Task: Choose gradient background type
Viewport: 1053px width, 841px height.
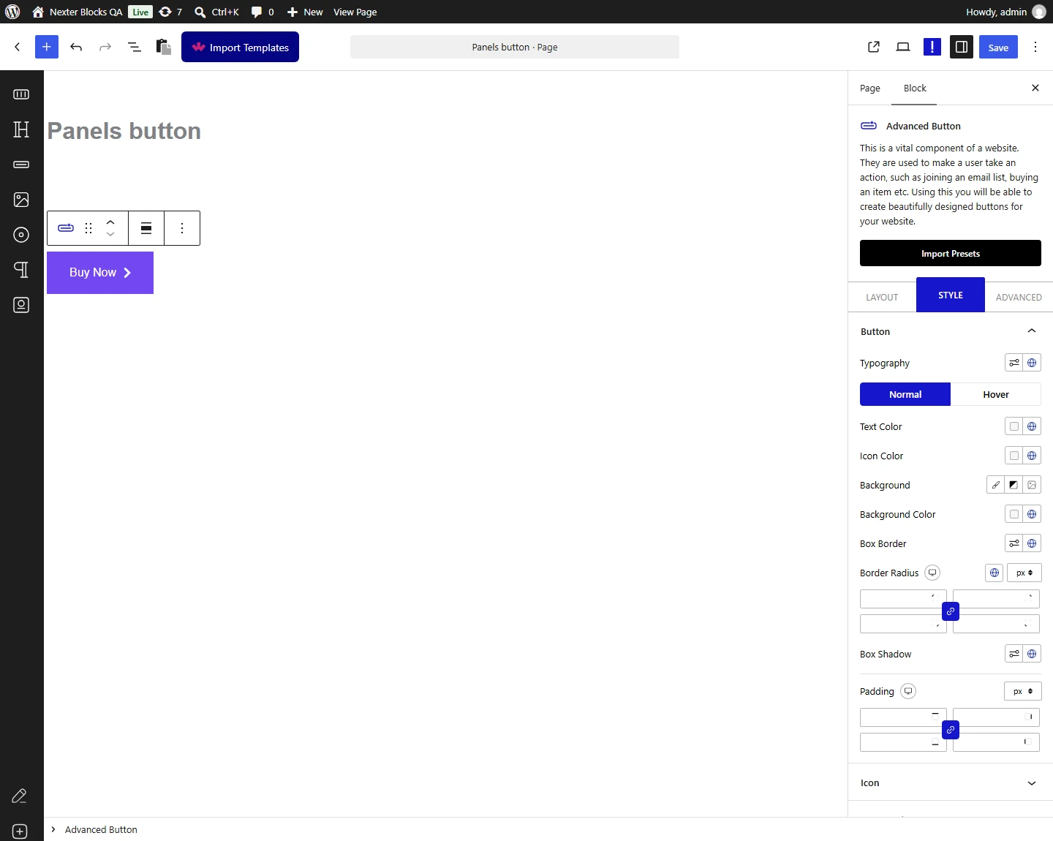Action: [1014, 485]
